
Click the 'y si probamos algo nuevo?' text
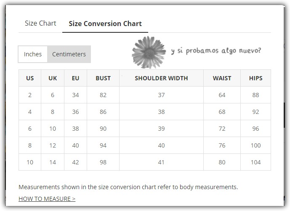(216, 51)
